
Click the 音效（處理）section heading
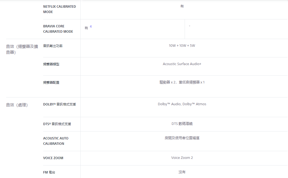point(17,105)
